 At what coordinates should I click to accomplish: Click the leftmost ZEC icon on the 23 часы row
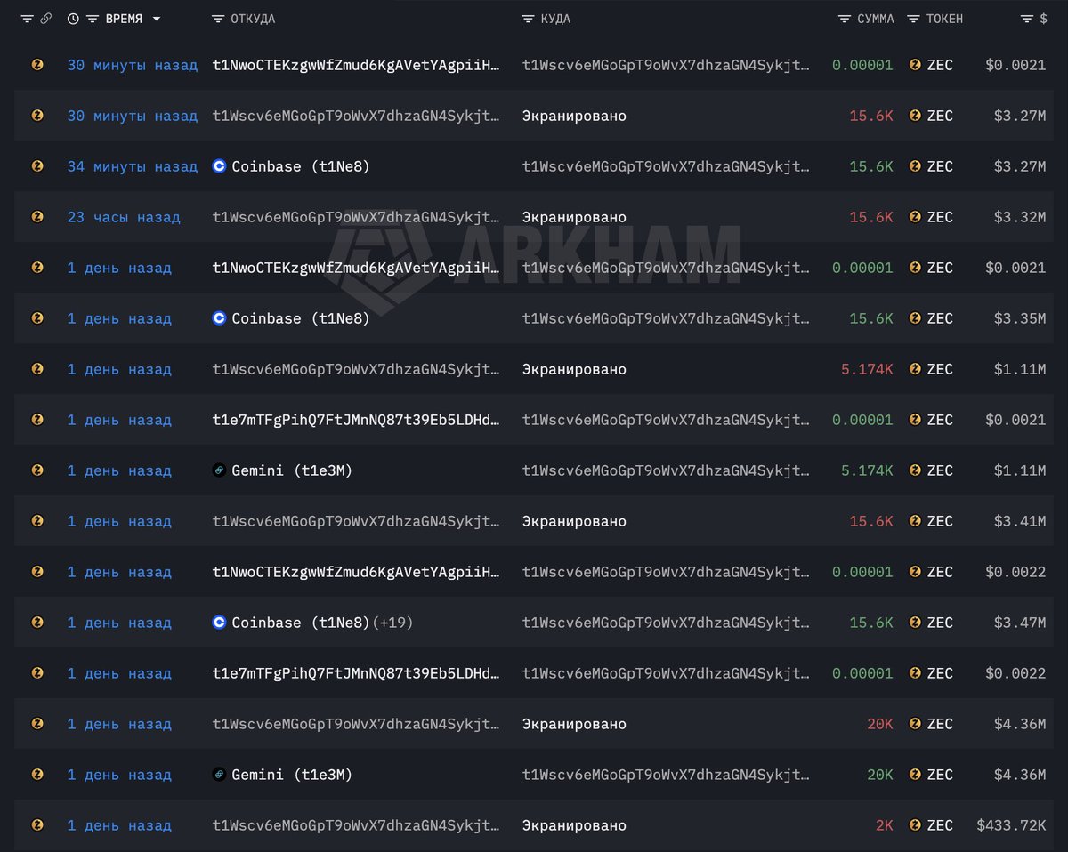pos(36,216)
